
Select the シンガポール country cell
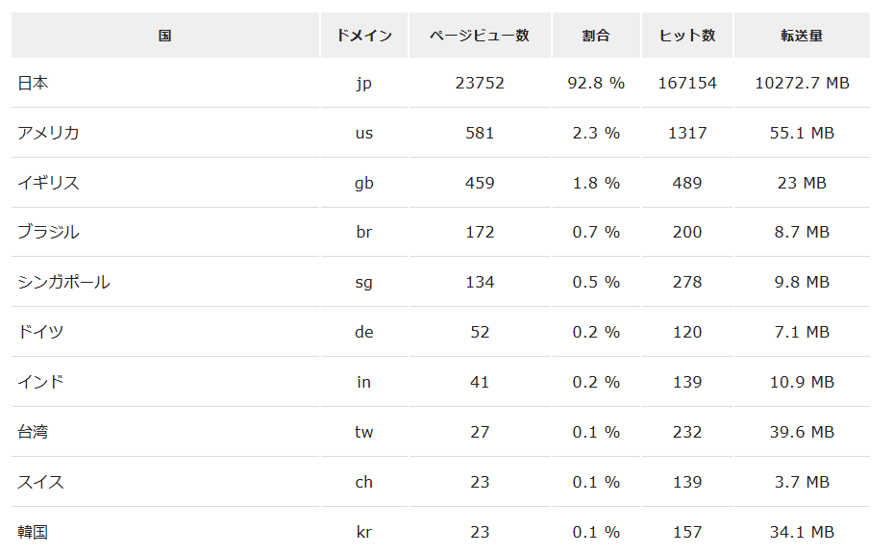coord(63,282)
